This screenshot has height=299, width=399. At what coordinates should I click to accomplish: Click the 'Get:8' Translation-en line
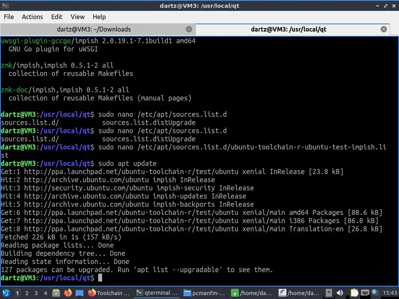(x=191, y=229)
